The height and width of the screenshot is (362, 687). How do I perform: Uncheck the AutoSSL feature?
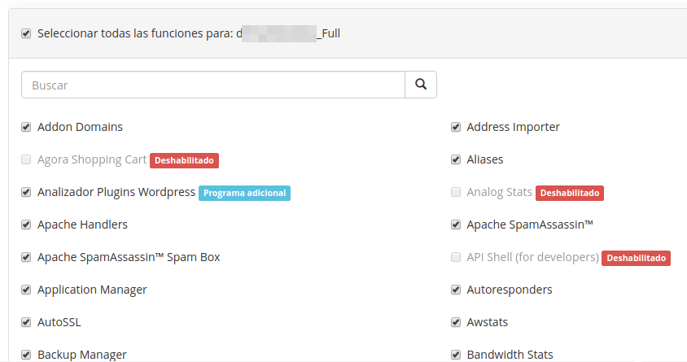(26, 322)
